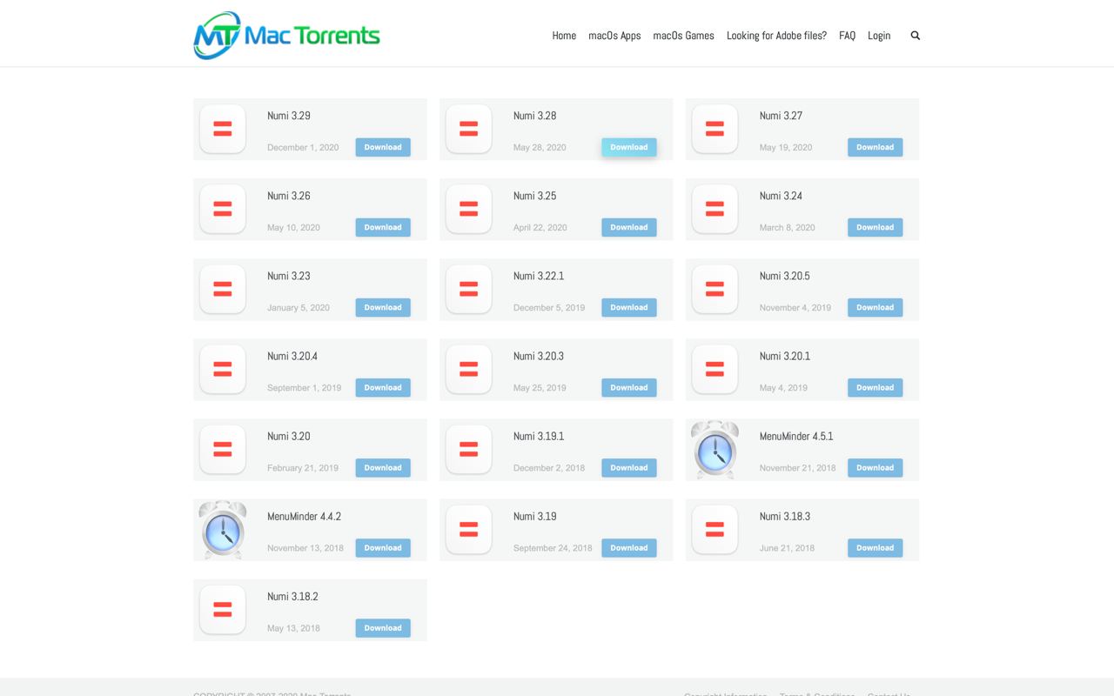Open the Numi 3.26 app icon
The width and height of the screenshot is (1114, 696).
(x=223, y=209)
